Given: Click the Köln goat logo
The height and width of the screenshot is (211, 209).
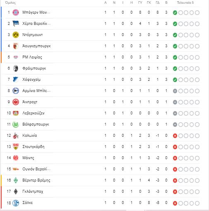Looking at the screenshot, I should click(x=16, y=136).
